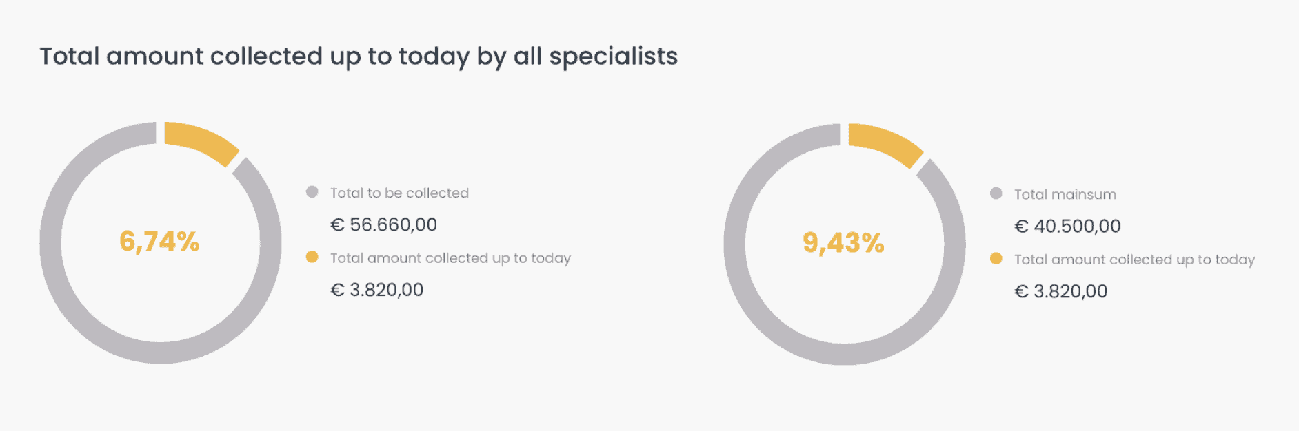The width and height of the screenshot is (1299, 431).
Task: Toggle the Total mainsum legend entry
Action: point(1065,194)
